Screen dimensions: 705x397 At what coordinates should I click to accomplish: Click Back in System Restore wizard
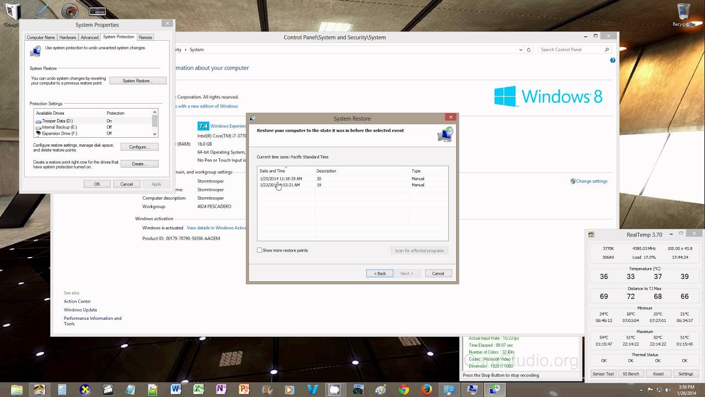pyautogui.click(x=379, y=273)
